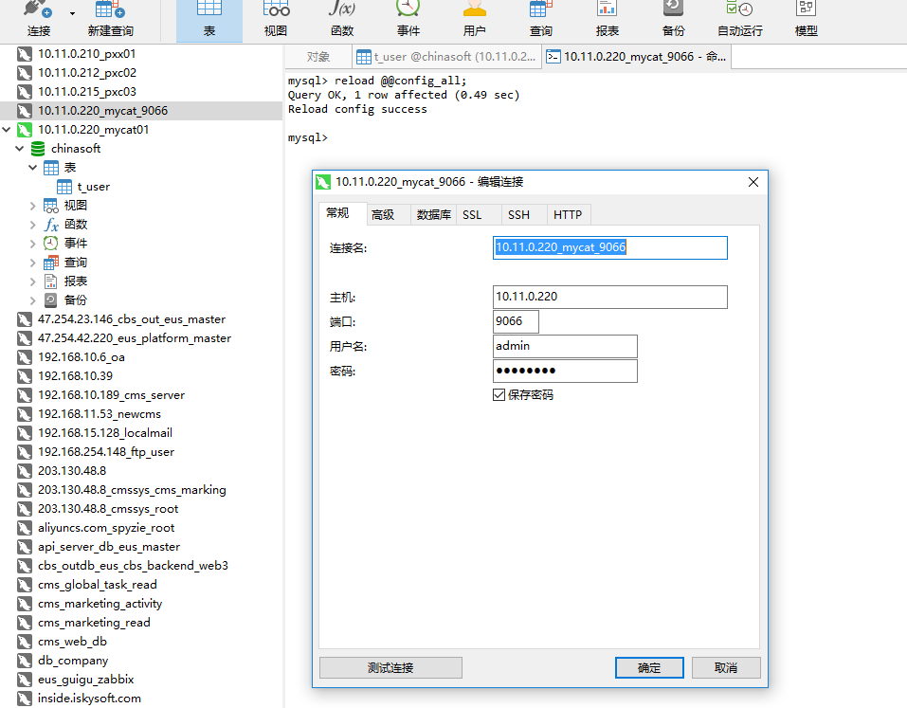Click the 测试连接 button
Screen dimensions: 907x708
tap(390, 668)
